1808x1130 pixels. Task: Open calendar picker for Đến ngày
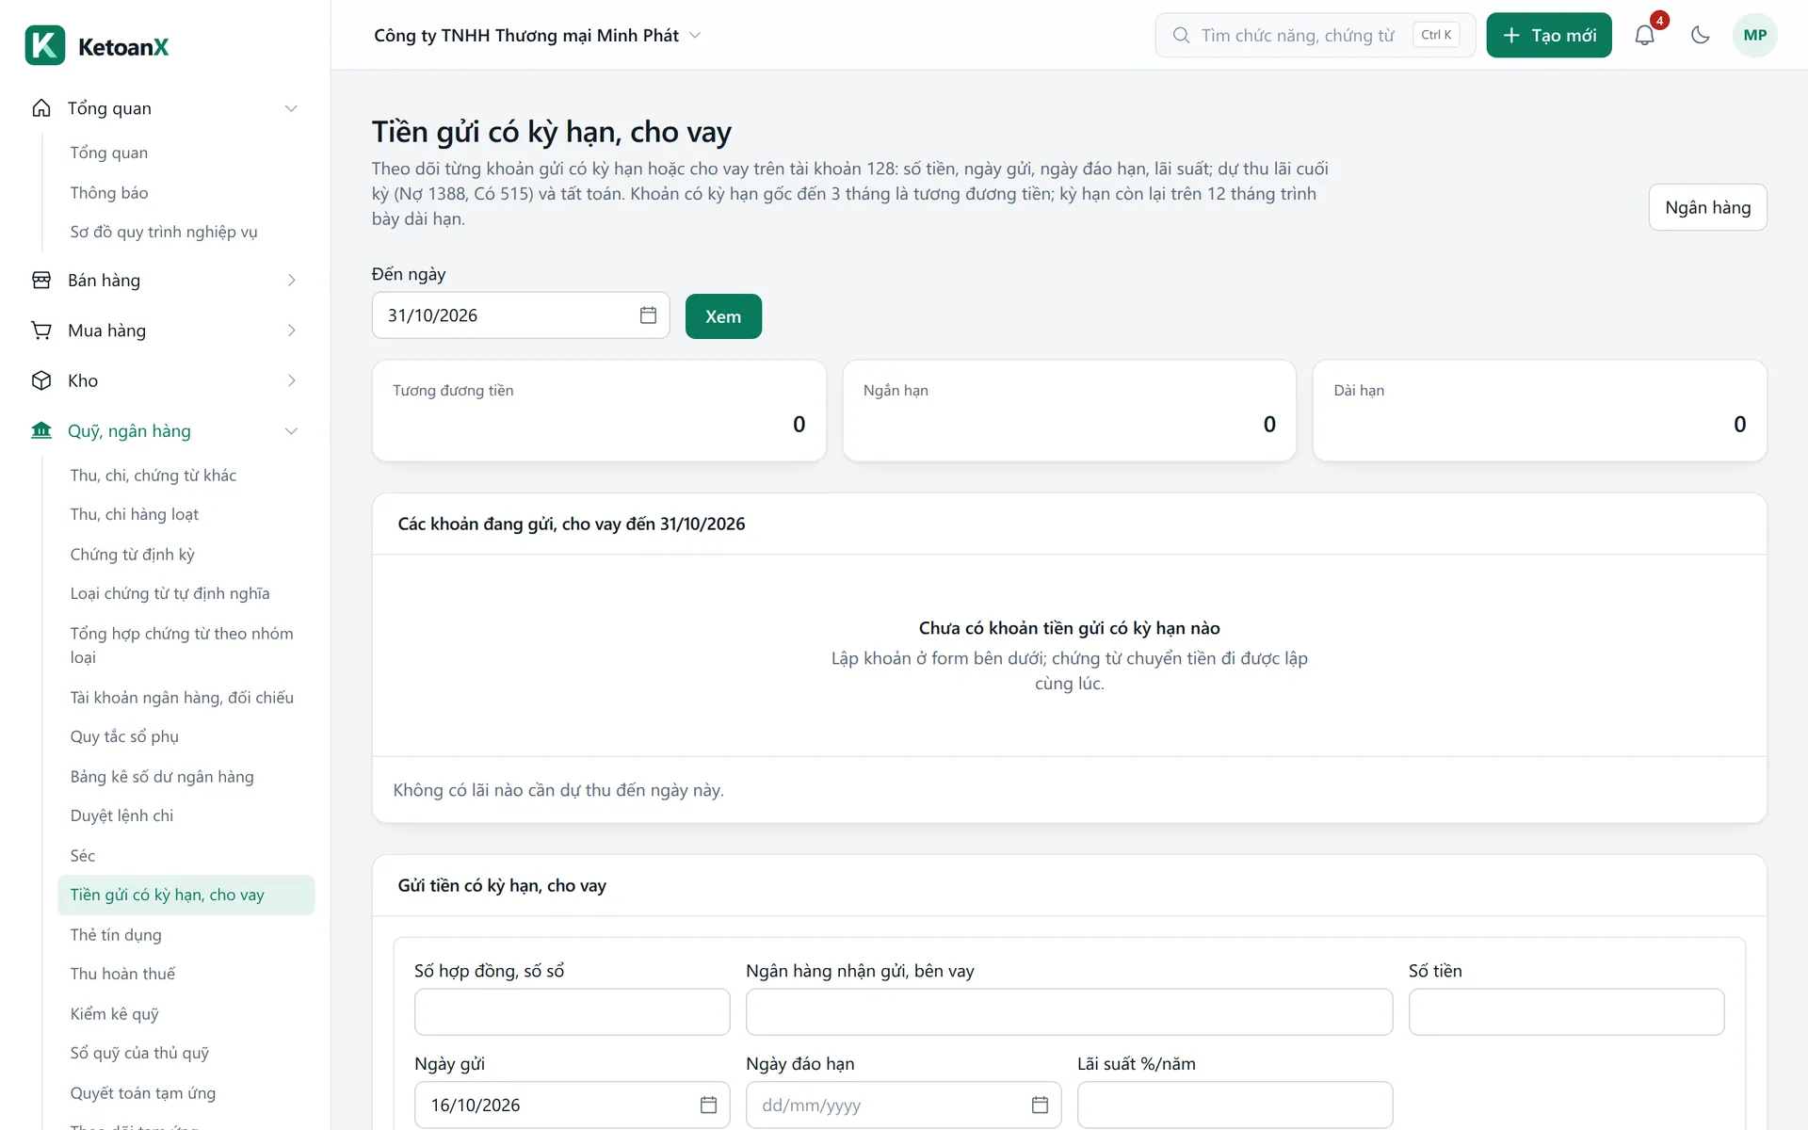pyautogui.click(x=648, y=315)
